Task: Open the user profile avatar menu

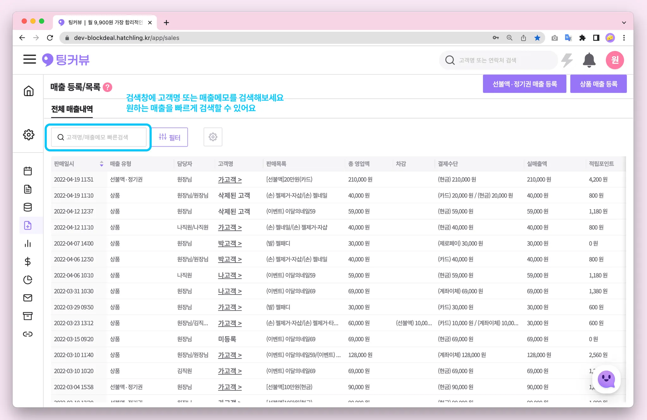Action: tap(614, 60)
